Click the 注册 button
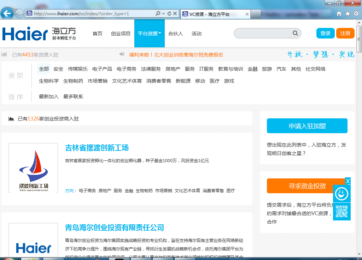The height and width of the screenshot is (260, 362). click(x=345, y=33)
